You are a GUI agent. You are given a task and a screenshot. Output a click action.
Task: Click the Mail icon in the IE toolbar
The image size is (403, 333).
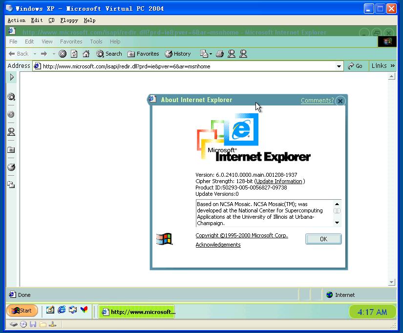tap(204, 54)
